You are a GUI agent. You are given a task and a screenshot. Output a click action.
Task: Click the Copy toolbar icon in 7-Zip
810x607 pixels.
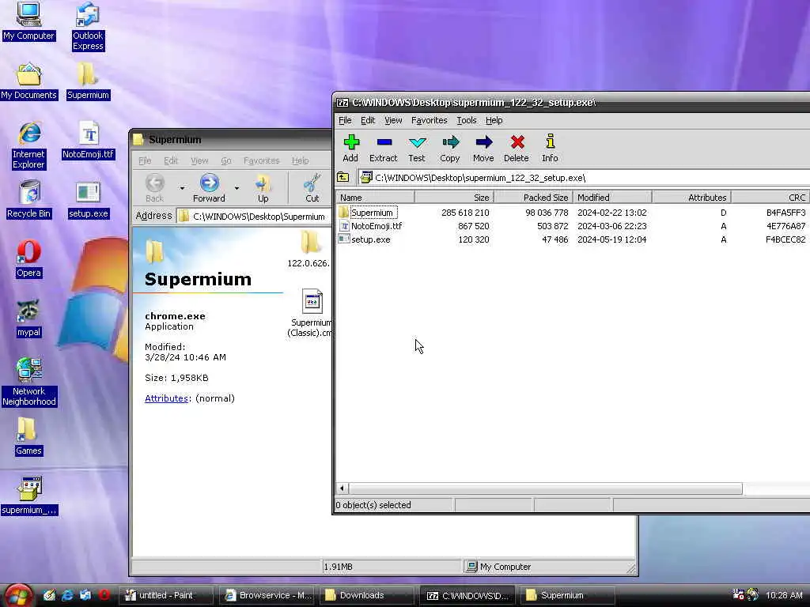click(450, 148)
